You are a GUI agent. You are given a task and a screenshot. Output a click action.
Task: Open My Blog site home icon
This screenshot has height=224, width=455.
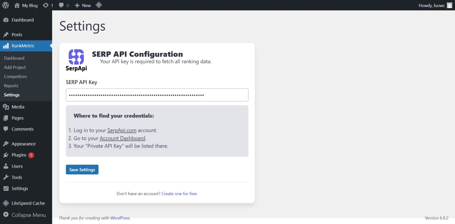[17, 5]
